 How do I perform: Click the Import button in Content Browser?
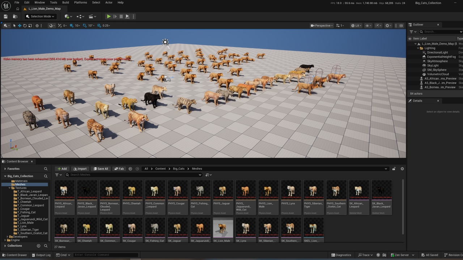click(80, 169)
